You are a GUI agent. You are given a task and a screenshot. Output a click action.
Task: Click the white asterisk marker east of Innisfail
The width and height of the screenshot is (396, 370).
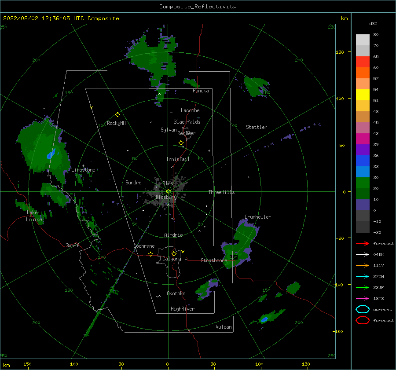(209, 151)
